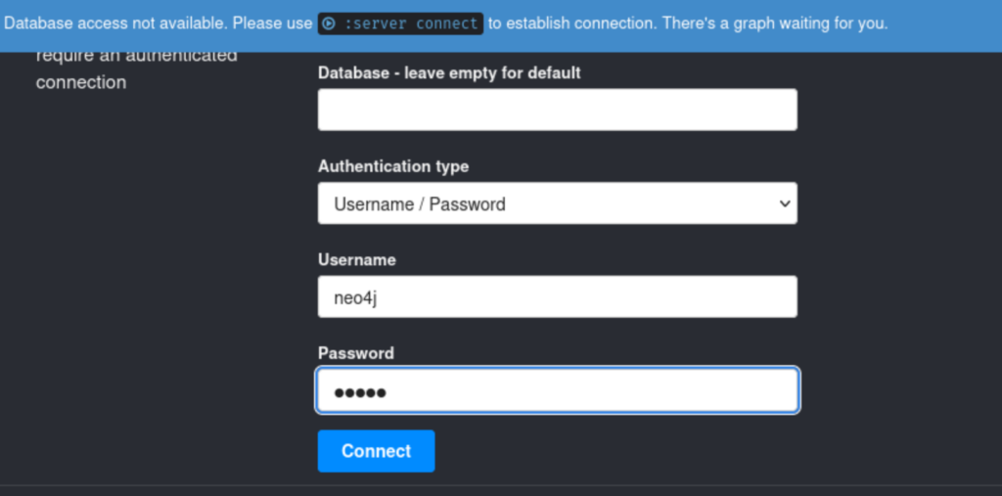Place cursor after neo4j text
1002x496 pixels.
pyautogui.click(x=379, y=297)
